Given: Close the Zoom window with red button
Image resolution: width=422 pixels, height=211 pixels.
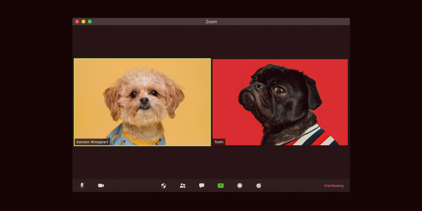Looking at the screenshot, I should [77, 21].
